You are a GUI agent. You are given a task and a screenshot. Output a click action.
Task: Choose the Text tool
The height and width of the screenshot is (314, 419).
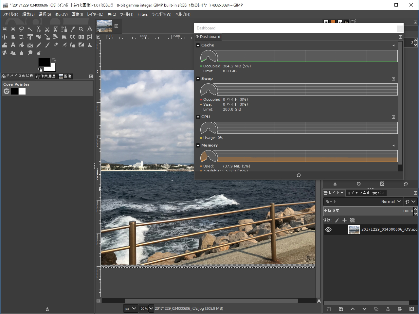point(13,45)
